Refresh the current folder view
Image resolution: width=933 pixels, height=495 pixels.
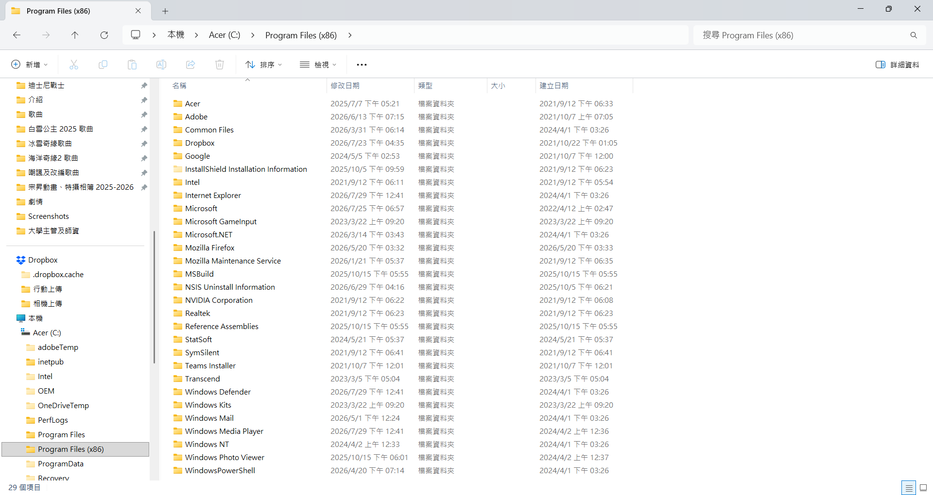pyautogui.click(x=104, y=35)
